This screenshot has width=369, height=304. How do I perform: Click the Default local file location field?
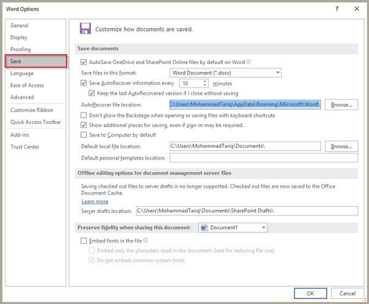(x=245, y=146)
